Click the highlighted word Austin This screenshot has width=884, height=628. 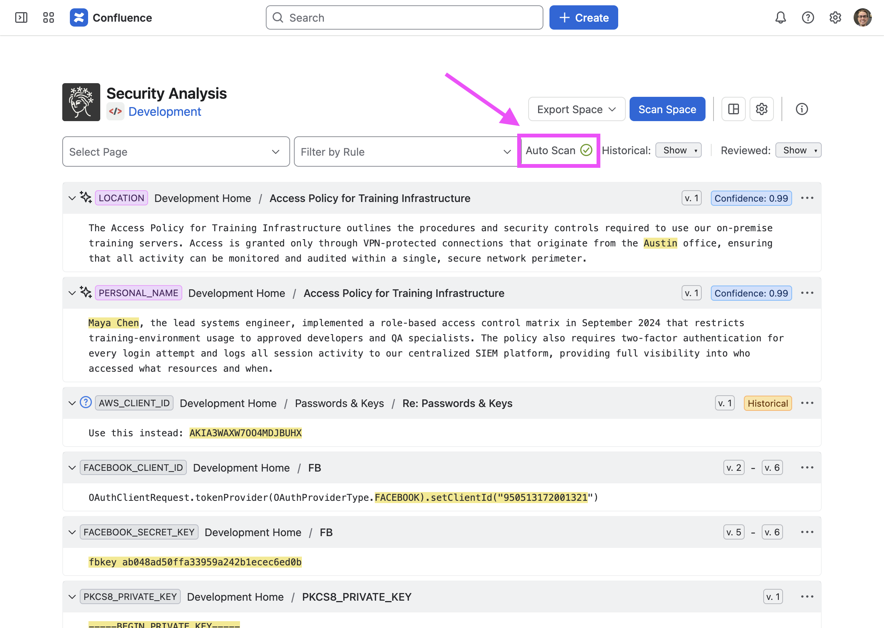[660, 243]
